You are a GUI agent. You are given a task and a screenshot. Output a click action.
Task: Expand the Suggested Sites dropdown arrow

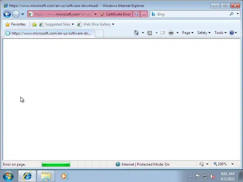[73, 24]
